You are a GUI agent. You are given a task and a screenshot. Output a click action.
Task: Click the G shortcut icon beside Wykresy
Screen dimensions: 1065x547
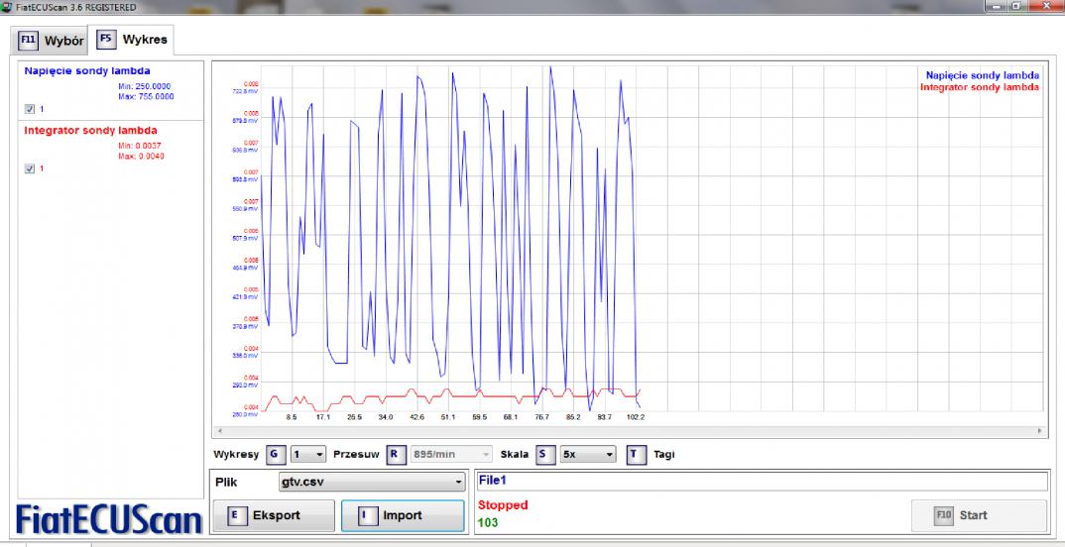point(275,454)
